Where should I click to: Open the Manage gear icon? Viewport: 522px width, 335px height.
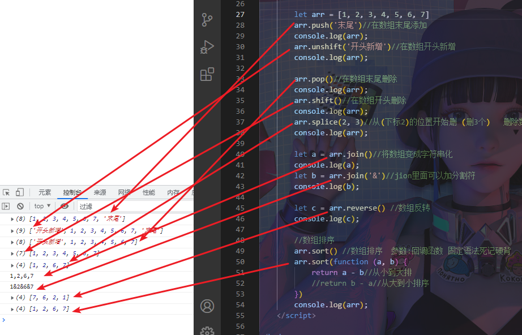click(207, 331)
